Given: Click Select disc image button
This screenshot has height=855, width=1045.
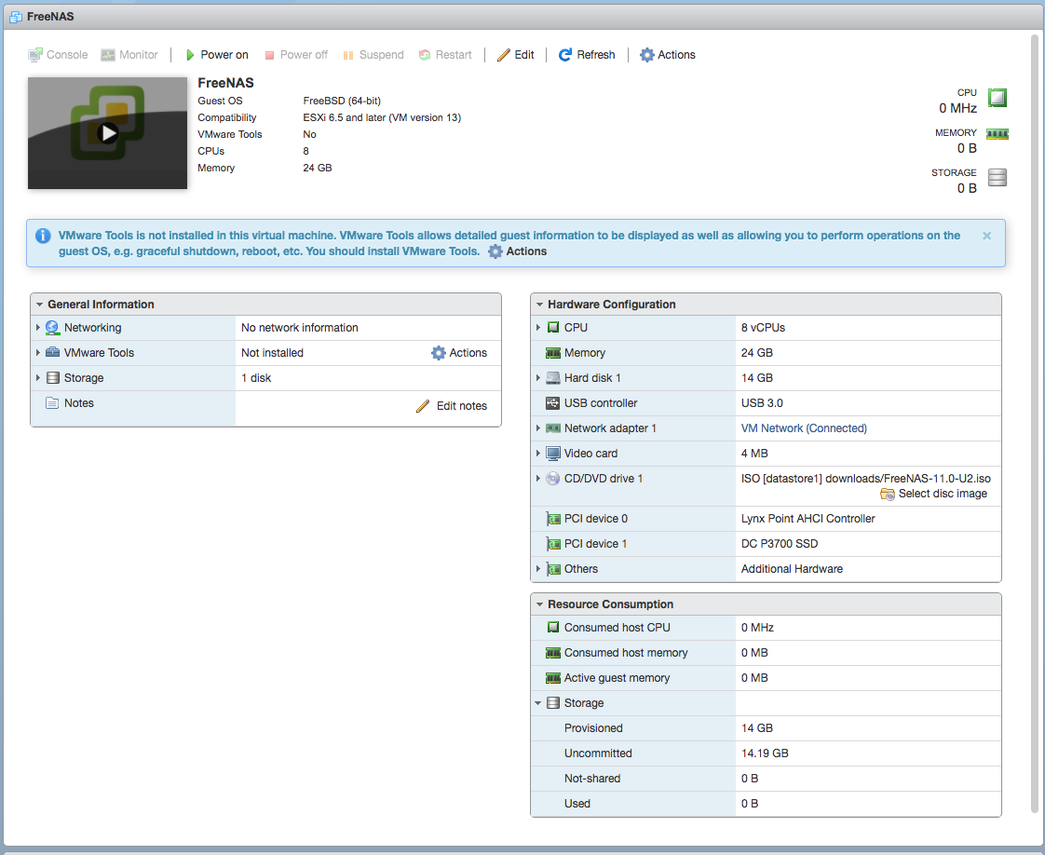Looking at the screenshot, I should [x=934, y=494].
